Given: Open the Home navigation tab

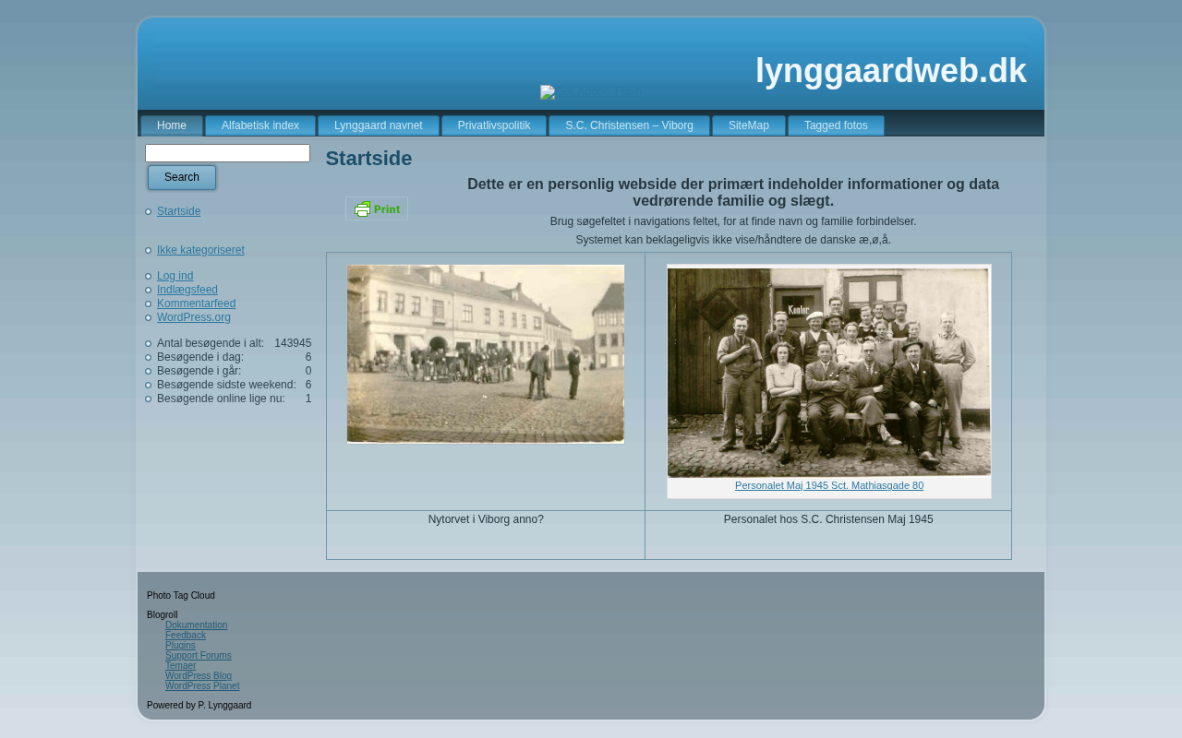Looking at the screenshot, I should [172, 125].
